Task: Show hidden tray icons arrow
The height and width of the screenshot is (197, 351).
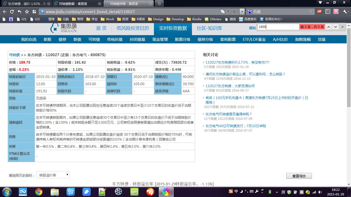Action: [277, 192]
